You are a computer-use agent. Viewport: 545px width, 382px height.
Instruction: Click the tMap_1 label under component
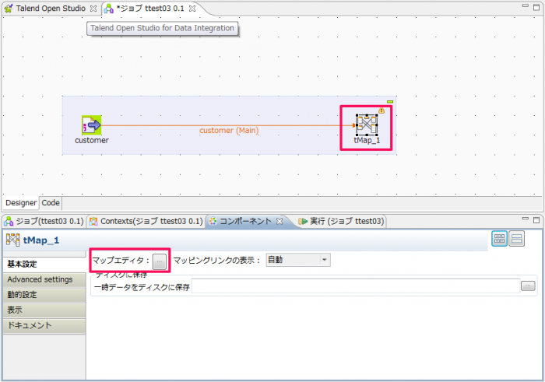[367, 140]
